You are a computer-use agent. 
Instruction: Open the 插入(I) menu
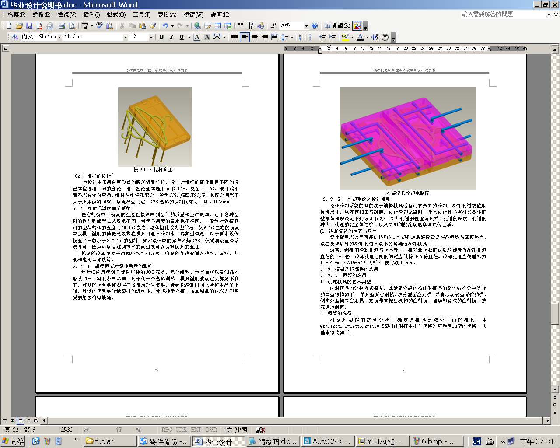[92, 14]
